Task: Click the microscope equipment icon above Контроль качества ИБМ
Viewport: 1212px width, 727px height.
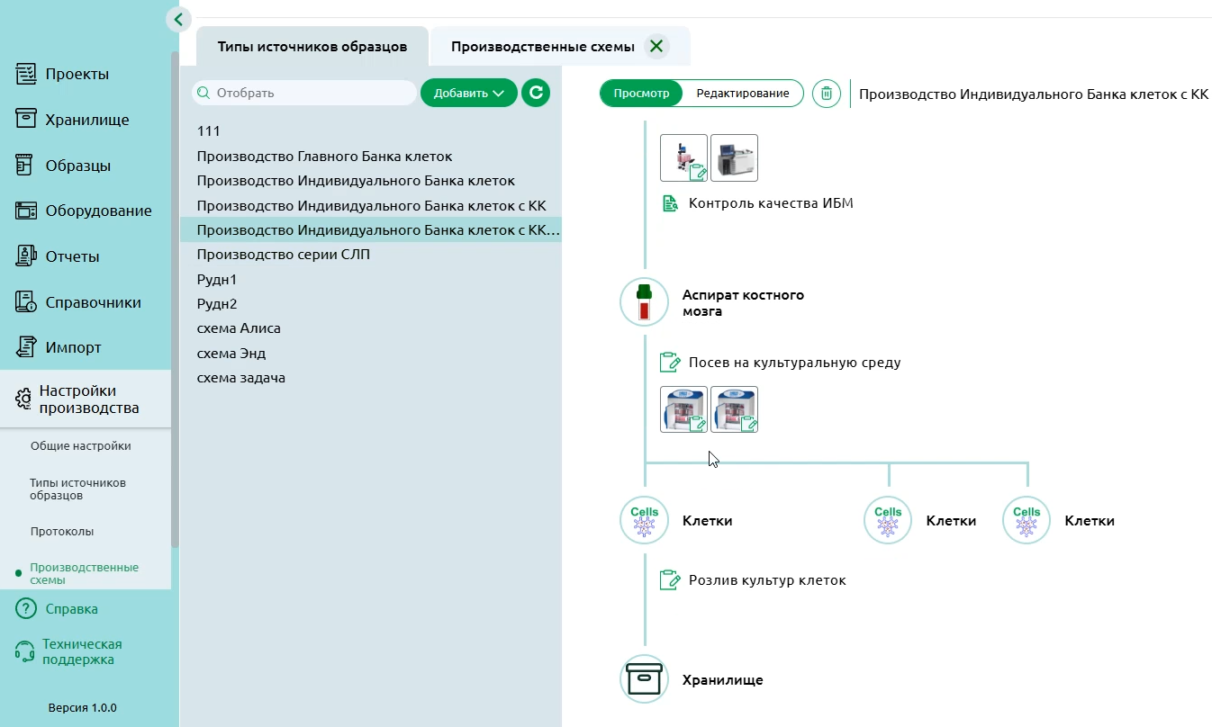Action: [683, 156]
